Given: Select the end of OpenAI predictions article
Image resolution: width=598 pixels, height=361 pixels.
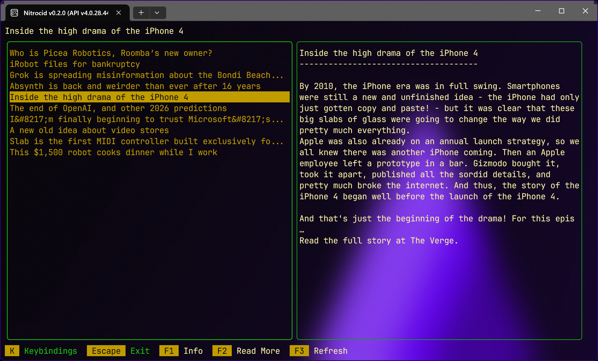Looking at the screenshot, I should click(x=118, y=108).
